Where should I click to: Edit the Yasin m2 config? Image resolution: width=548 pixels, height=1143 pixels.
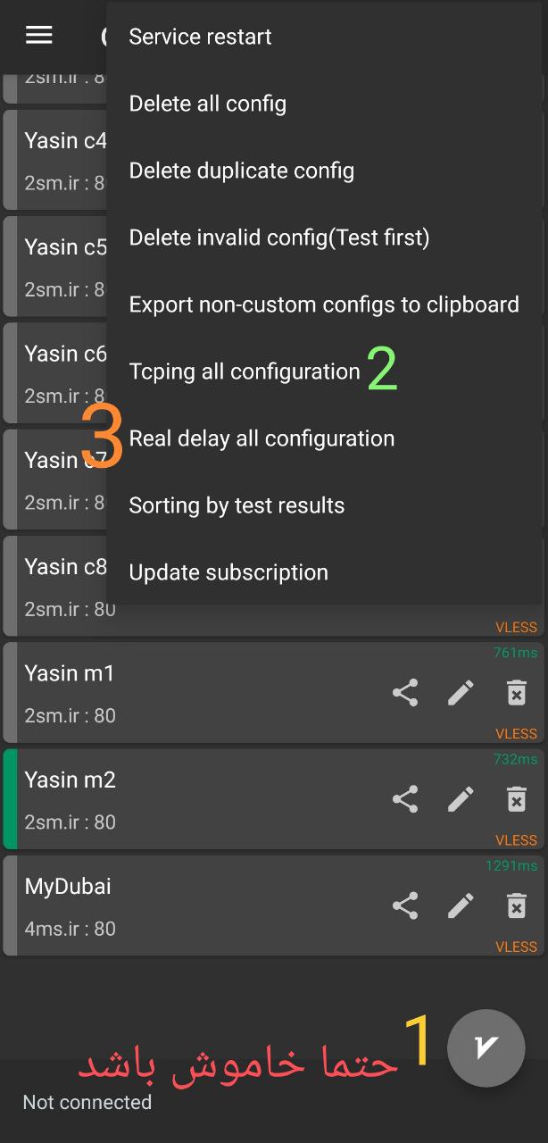pyautogui.click(x=461, y=799)
